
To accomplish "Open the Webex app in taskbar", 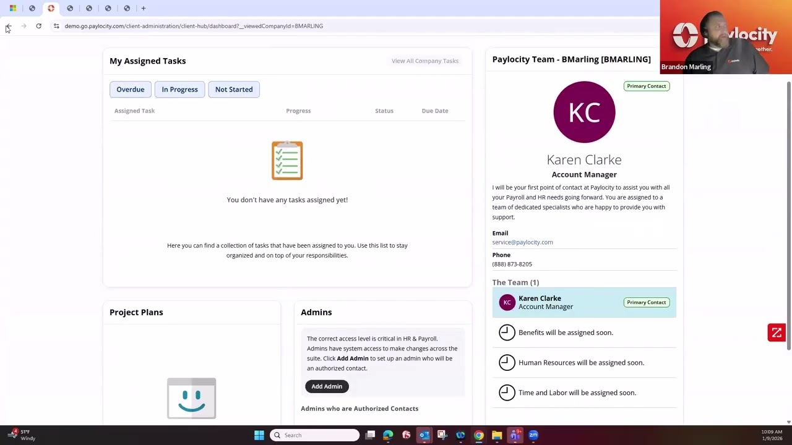I will [460, 435].
